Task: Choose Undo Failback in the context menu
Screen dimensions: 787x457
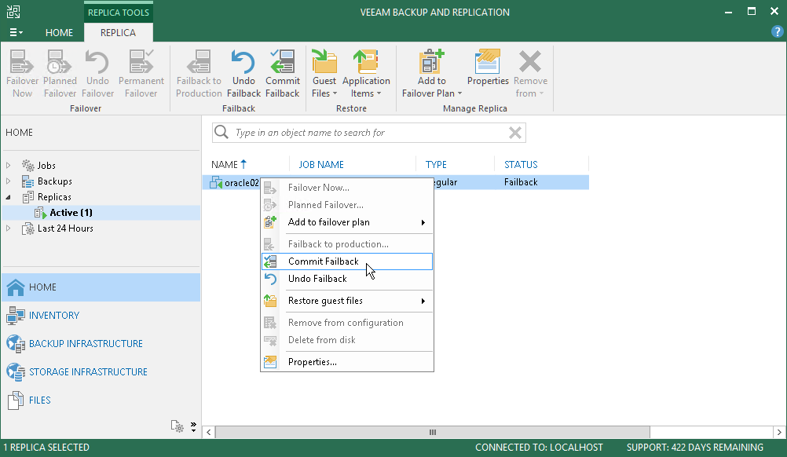Action: click(x=347, y=279)
